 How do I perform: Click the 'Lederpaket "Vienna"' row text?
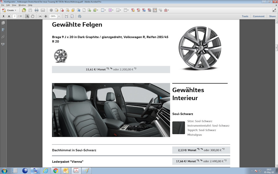[68, 162]
